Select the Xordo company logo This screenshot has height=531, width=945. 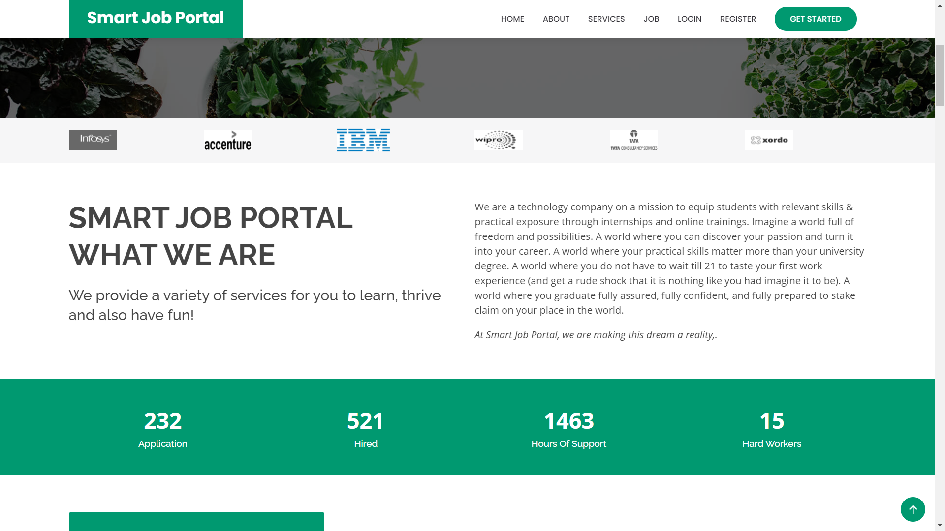pyautogui.click(x=769, y=140)
